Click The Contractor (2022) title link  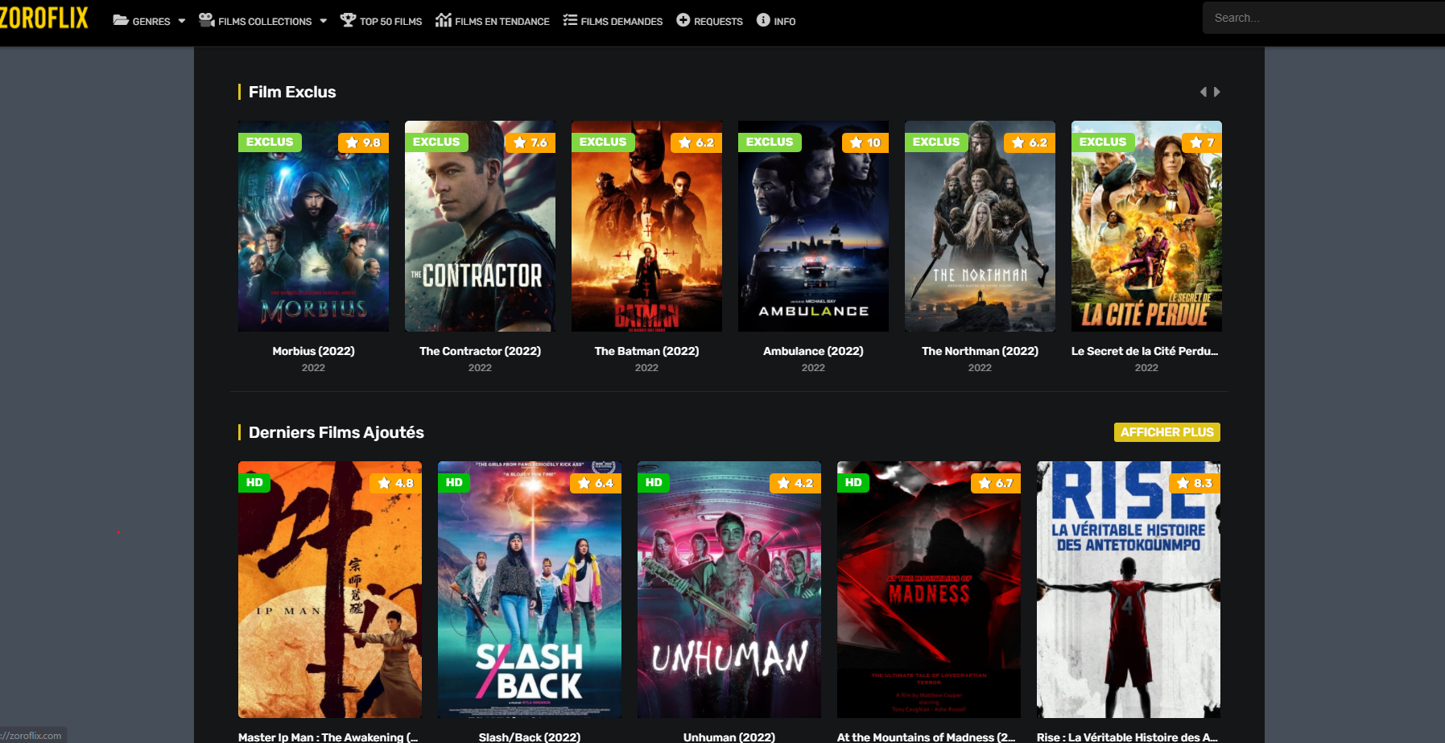[480, 351]
